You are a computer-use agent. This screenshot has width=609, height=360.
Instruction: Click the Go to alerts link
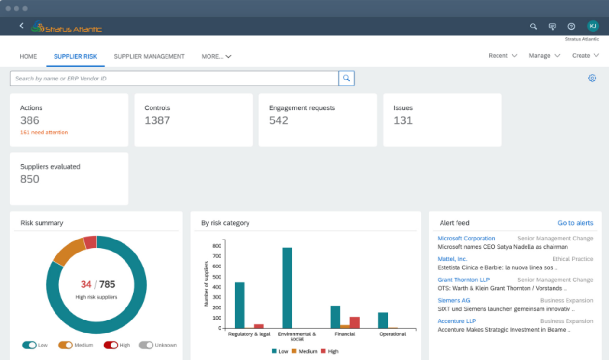coord(575,223)
